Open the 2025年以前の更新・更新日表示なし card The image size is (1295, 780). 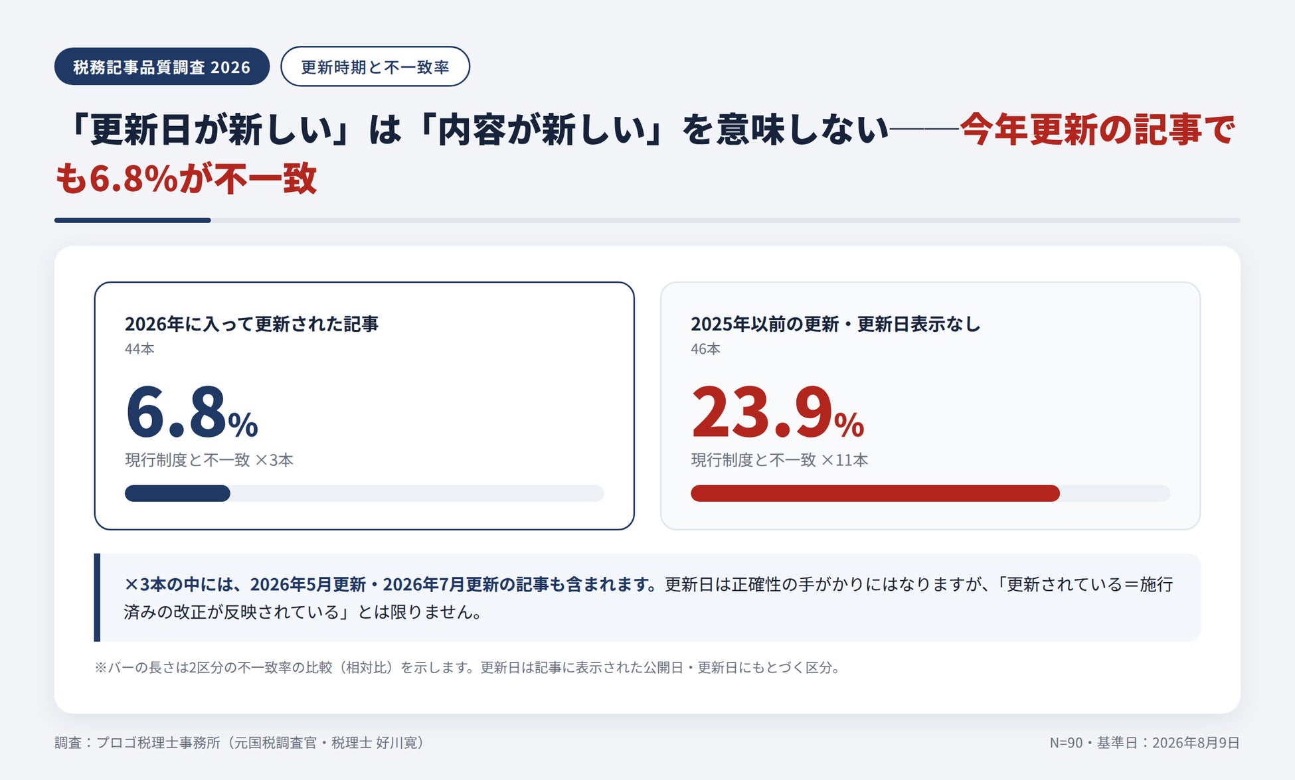click(x=930, y=406)
